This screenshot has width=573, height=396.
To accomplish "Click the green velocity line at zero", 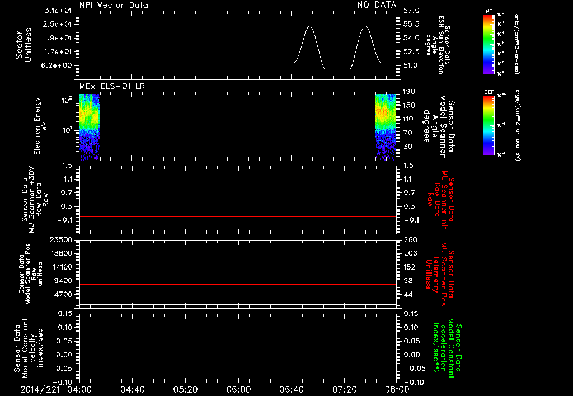I will (237, 355).
